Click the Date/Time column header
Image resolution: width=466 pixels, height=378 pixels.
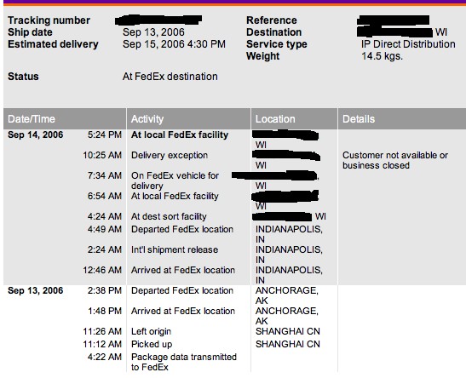32,119
